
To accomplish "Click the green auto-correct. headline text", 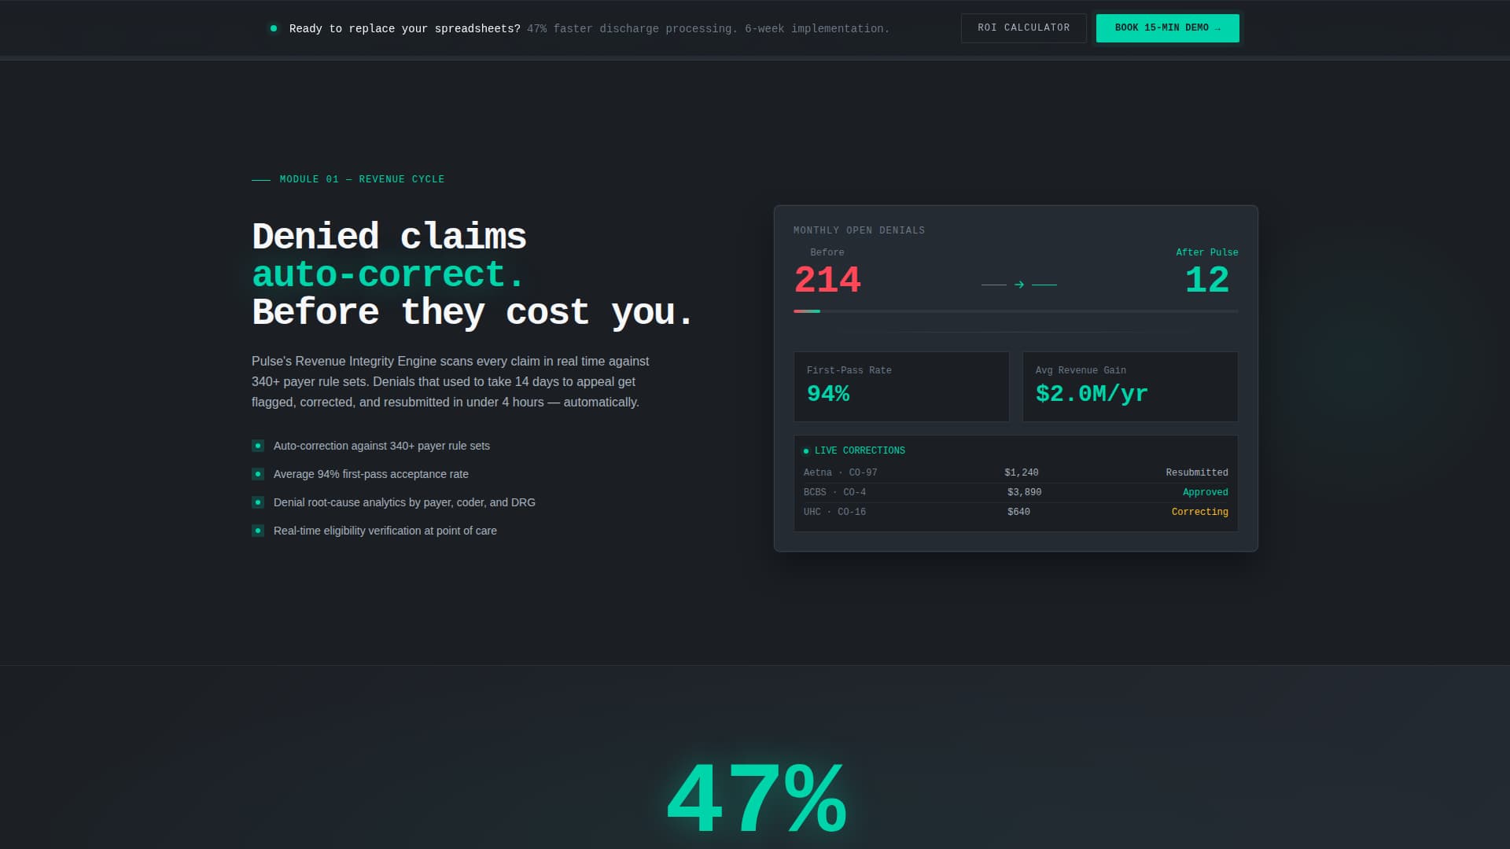I will pyautogui.click(x=388, y=274).
